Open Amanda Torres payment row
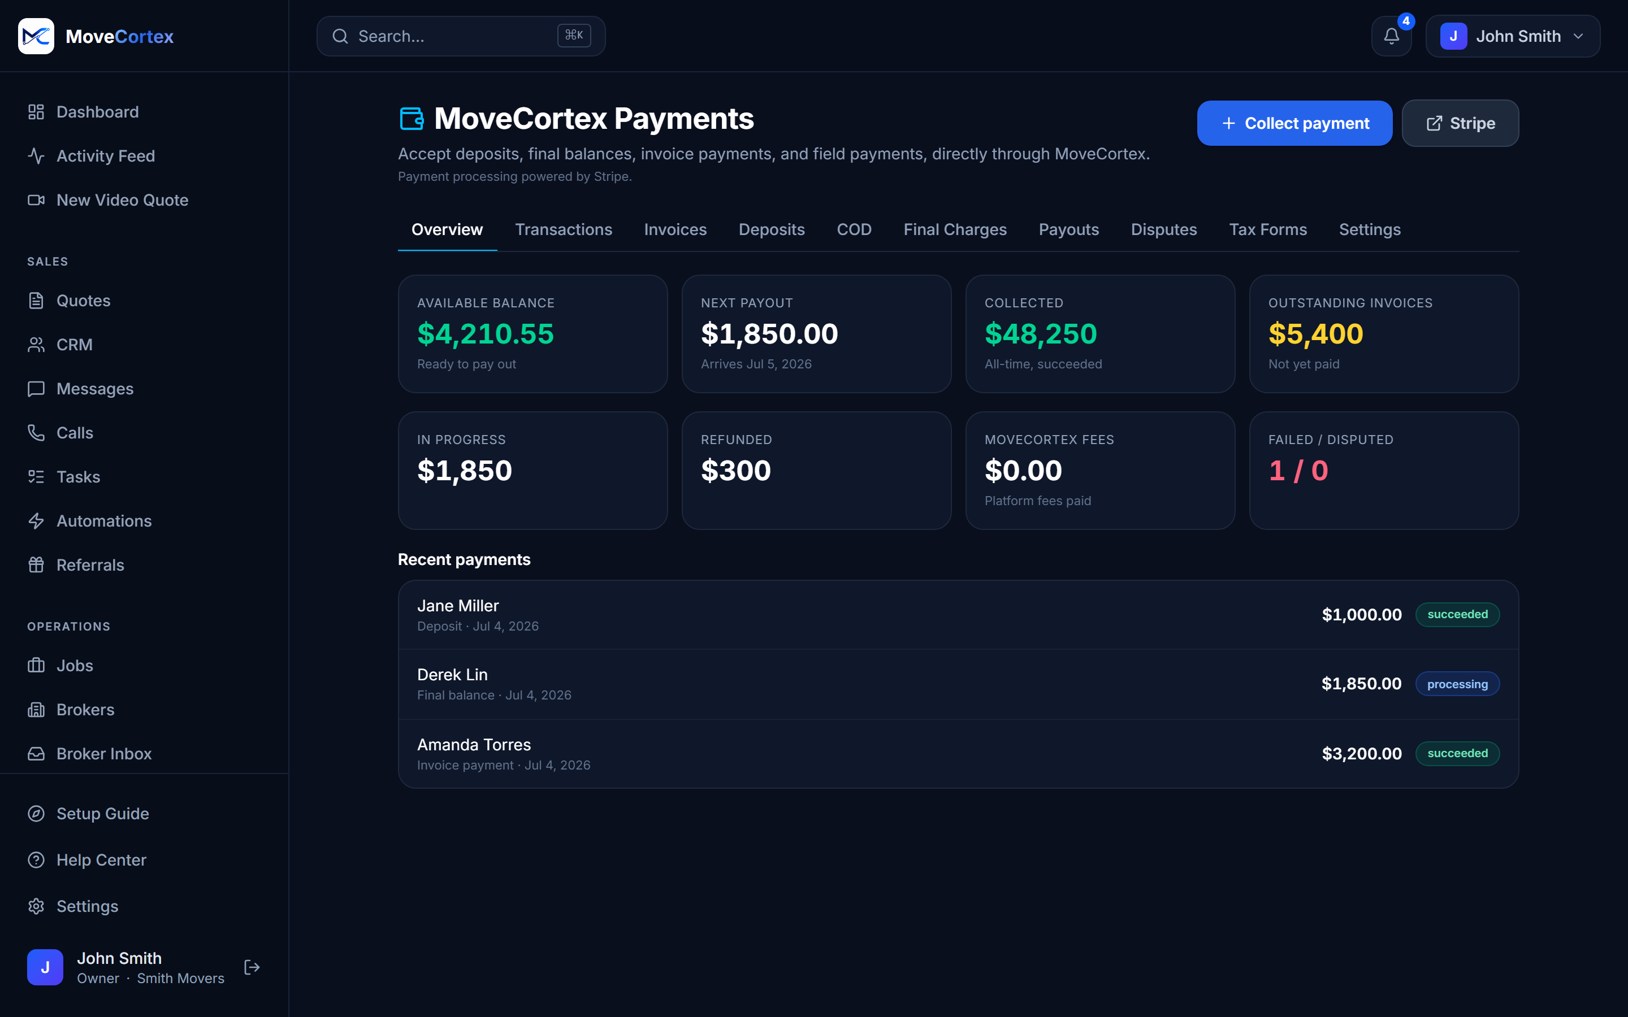This screenshot has height=1017, width=1628. click(x=959, y=753)
